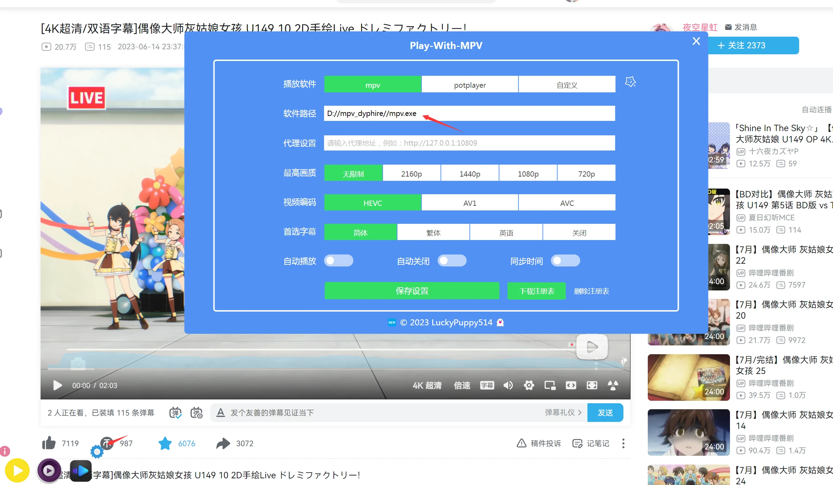Choose 1080p as maximum quality
833x485 pixels.
point(528,173)
